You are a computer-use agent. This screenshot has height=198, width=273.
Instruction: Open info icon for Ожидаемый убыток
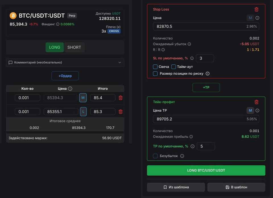(189, 44)
